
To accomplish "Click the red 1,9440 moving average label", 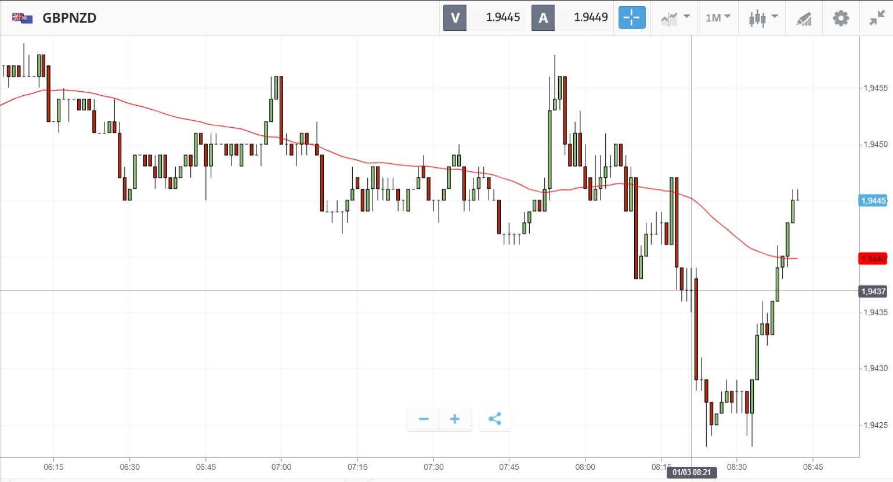I will [x=873, y=258].
